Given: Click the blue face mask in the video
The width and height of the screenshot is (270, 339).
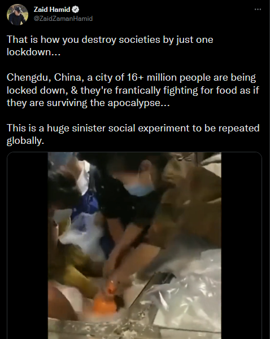Looking at the screenshot, I should pos(140,189).
